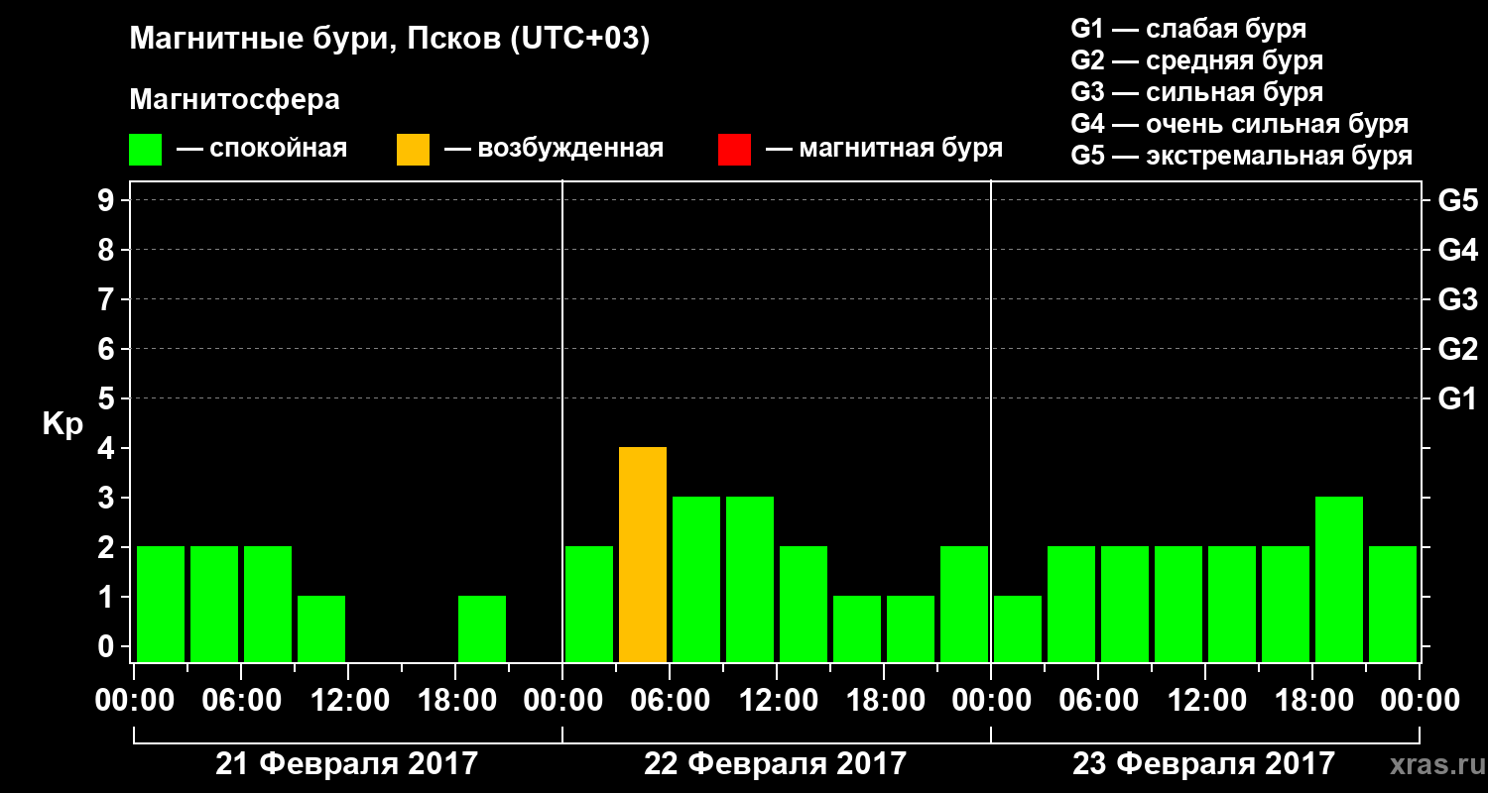
Task: Select the orange Kp 4 bar on 22 Февраля
Action: coord(643,555)
